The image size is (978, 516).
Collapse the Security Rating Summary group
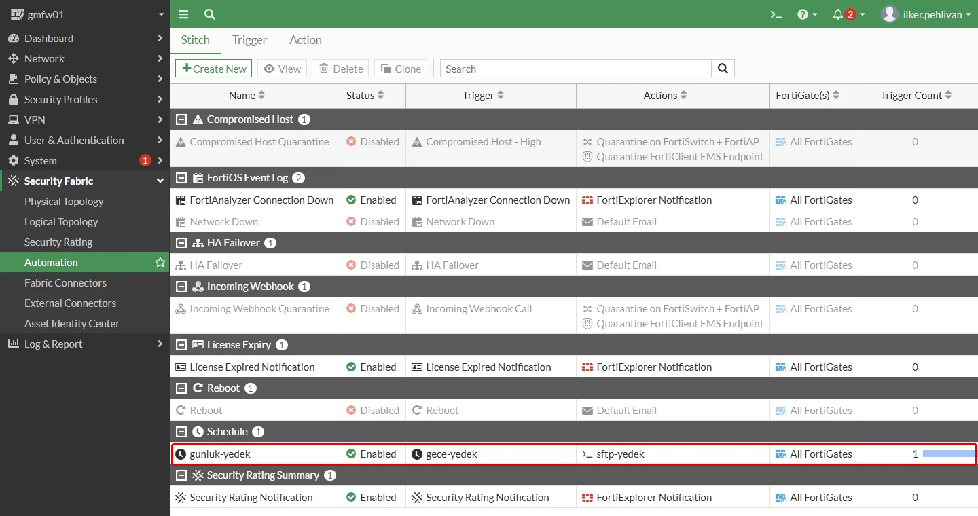tap(181, 475)
